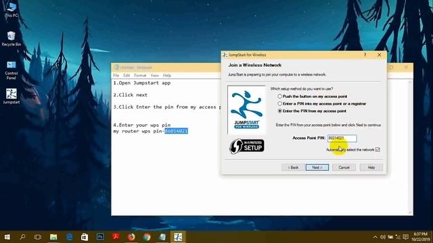Select Push the button on my access point
Screen dimensions: 433x243
(x=313, y=97)
